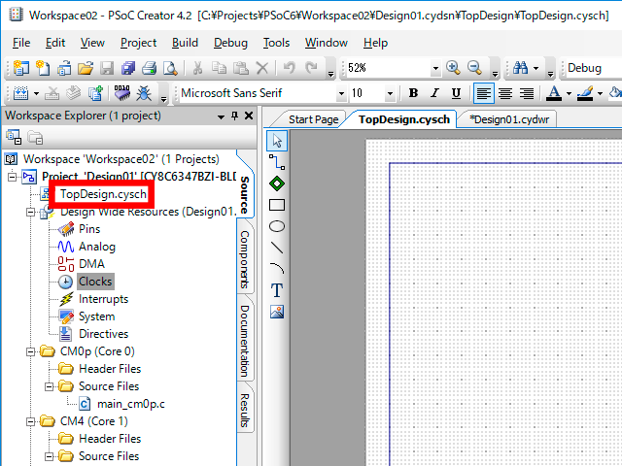Image resolution: width=622 pixels, height=466 pixels.
Task: Select the green diamond sheet connector tool
Action: 277,183
